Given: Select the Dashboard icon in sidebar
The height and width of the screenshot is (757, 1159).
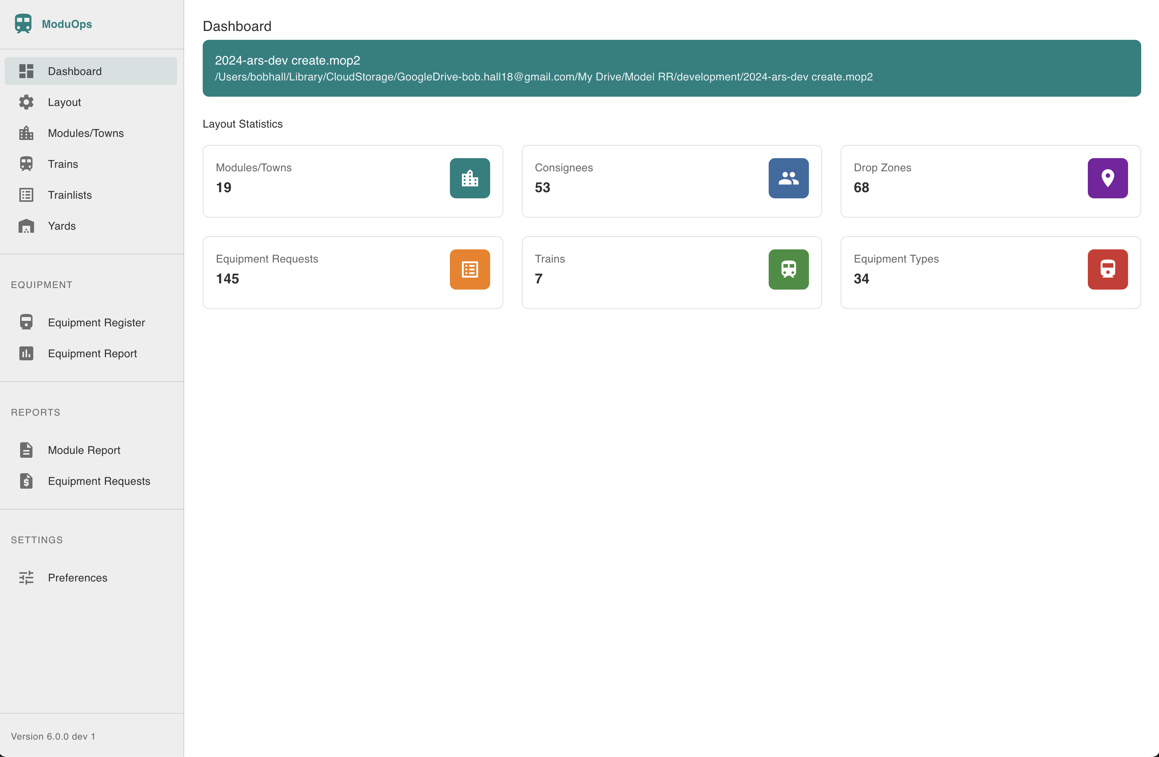Looking at the screenshot, I should 26,71.
